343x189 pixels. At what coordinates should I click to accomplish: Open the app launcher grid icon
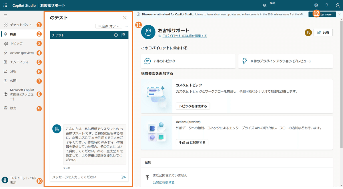pos(5,5)
